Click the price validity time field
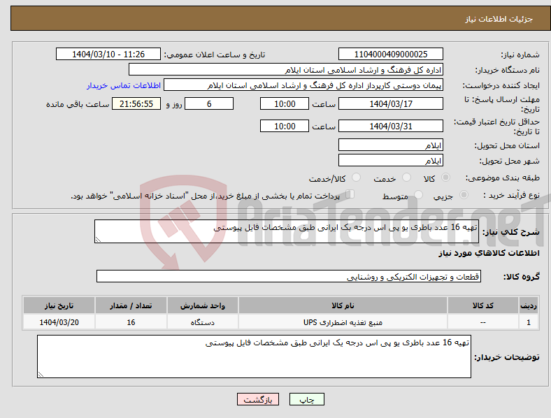Image resolution: width=551 pixels, height=418 pixels. pyautogui.click(x=285, y=126)
